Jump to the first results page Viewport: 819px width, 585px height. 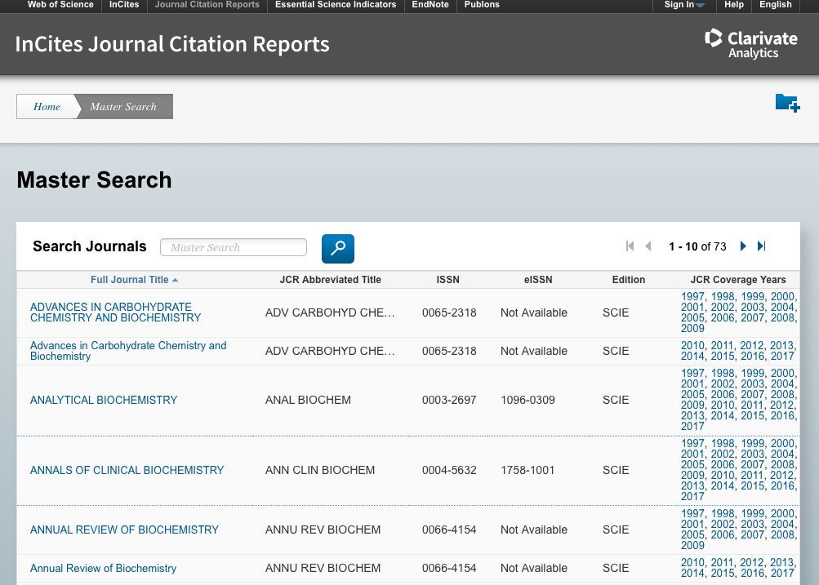(630, 246)
